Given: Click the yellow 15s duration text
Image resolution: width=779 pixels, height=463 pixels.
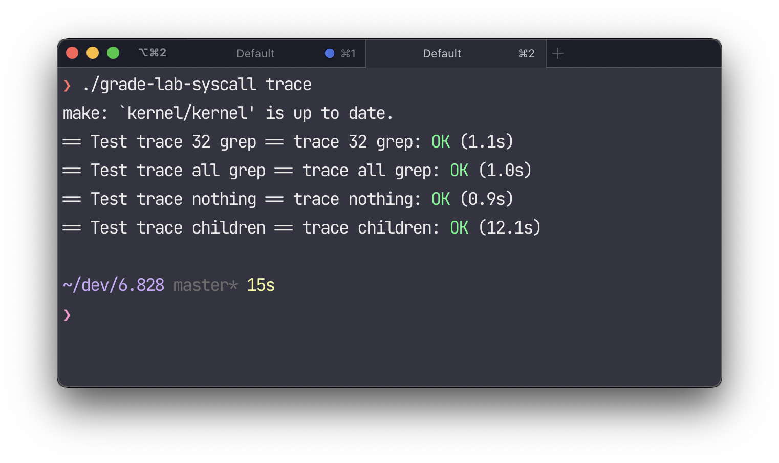Looking at the screenshot, I should pyautogui.click(x=261, y=285).
